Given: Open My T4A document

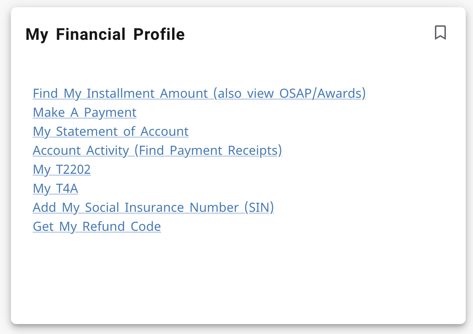Looking at the screenshot, I should pyautogui.click(x=55, y=188).
